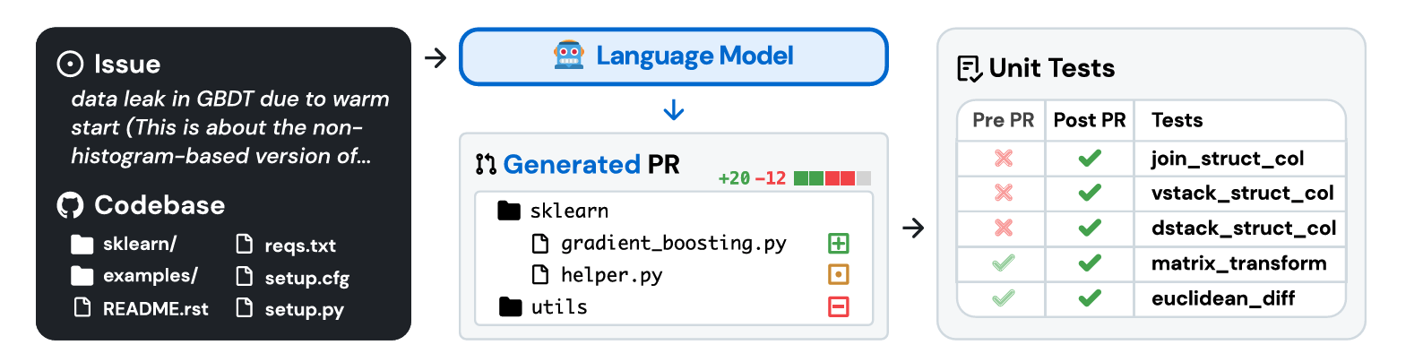The image size is (1423, 362).
Task: Click the green Post PR check for vstack_struct_col
Action: 1090,193
